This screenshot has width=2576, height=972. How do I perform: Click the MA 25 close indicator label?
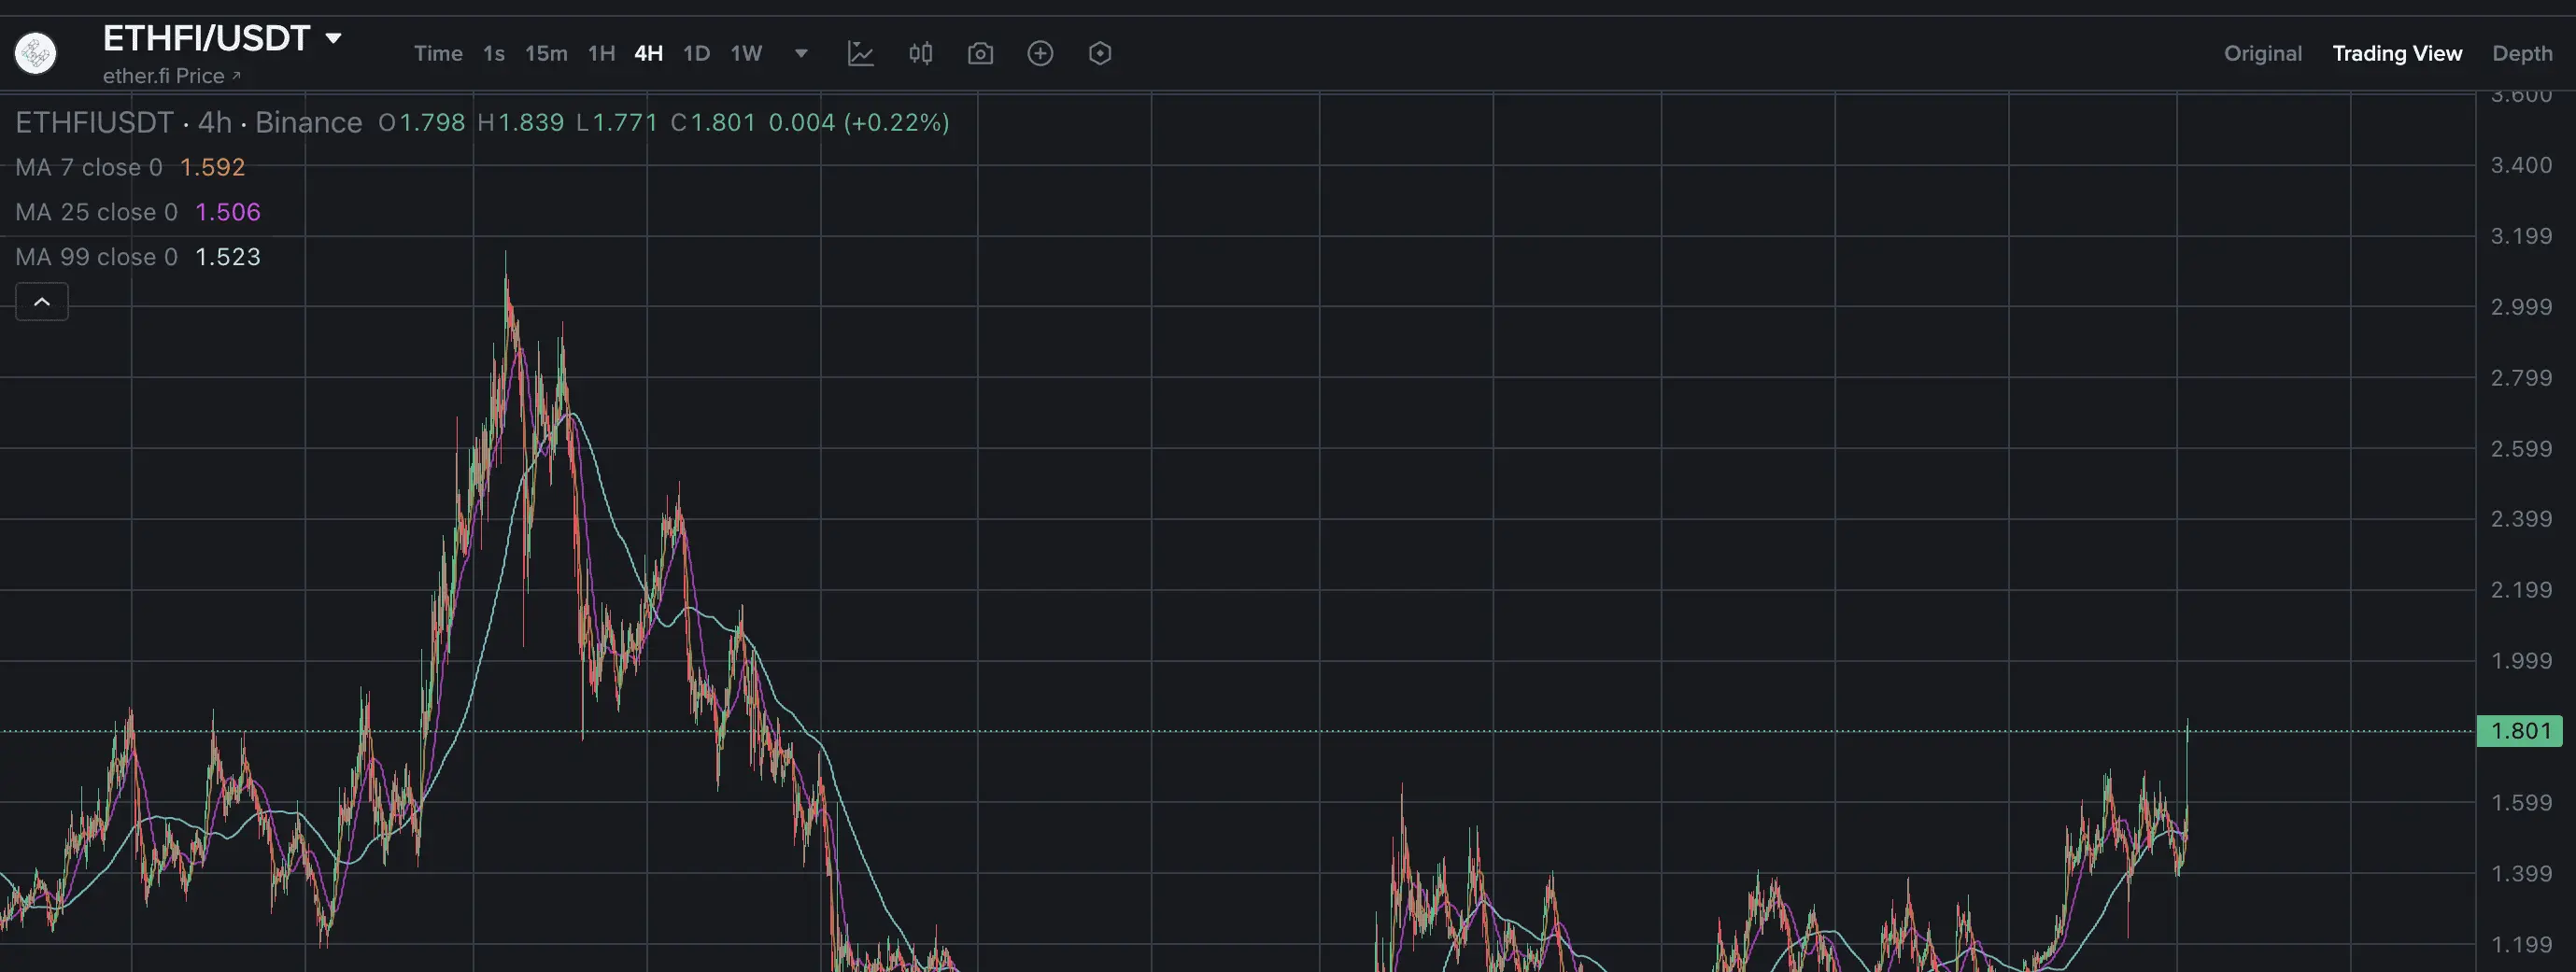point(96,212)
